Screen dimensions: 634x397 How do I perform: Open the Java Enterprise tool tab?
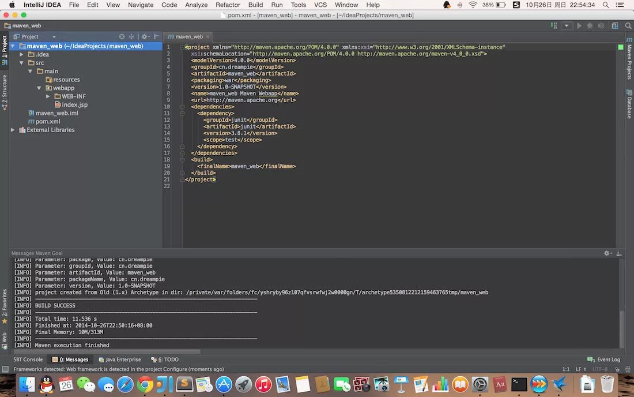click(120, 359)
